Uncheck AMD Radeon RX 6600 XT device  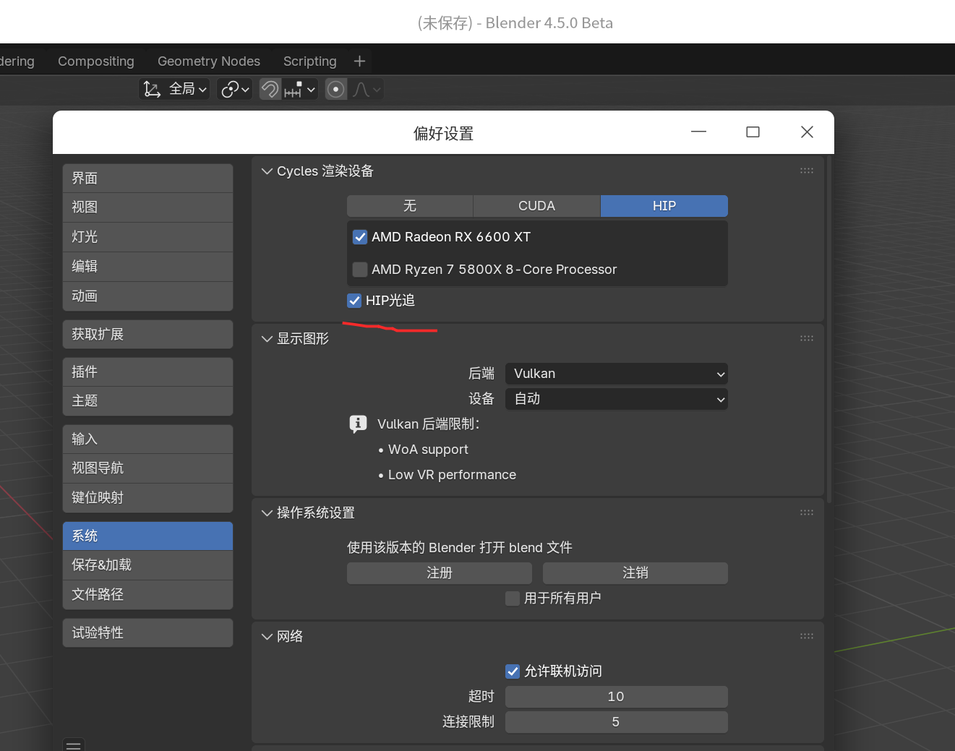(360, 237)
